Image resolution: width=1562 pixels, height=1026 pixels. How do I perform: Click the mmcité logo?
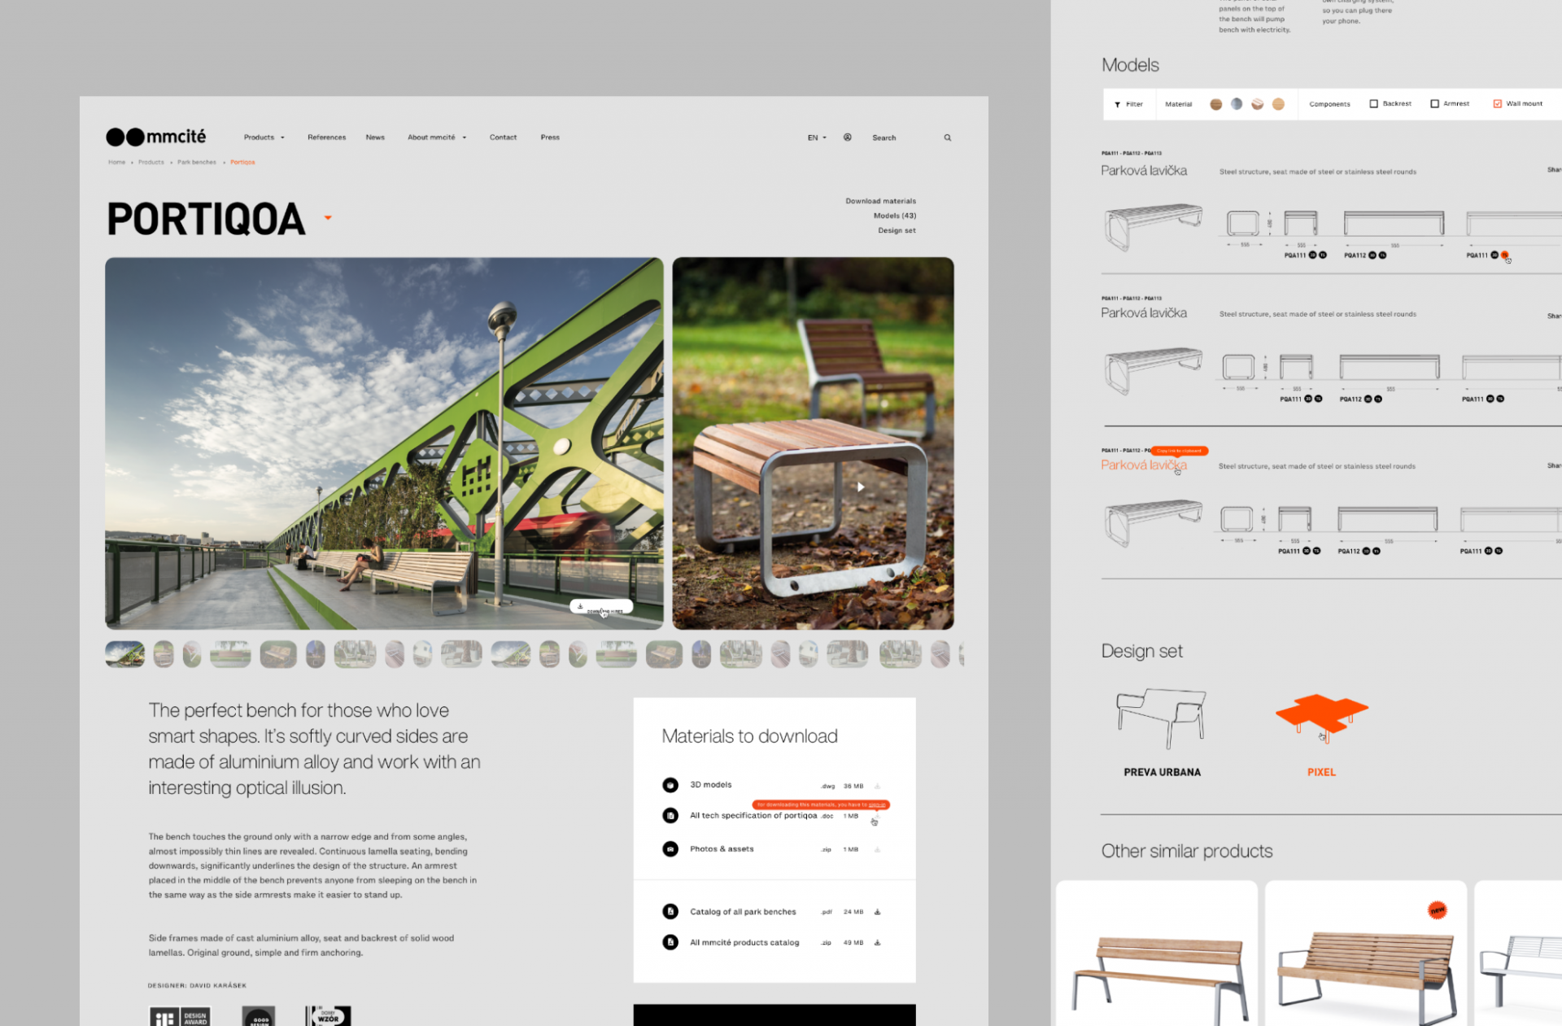click(156, 137)
